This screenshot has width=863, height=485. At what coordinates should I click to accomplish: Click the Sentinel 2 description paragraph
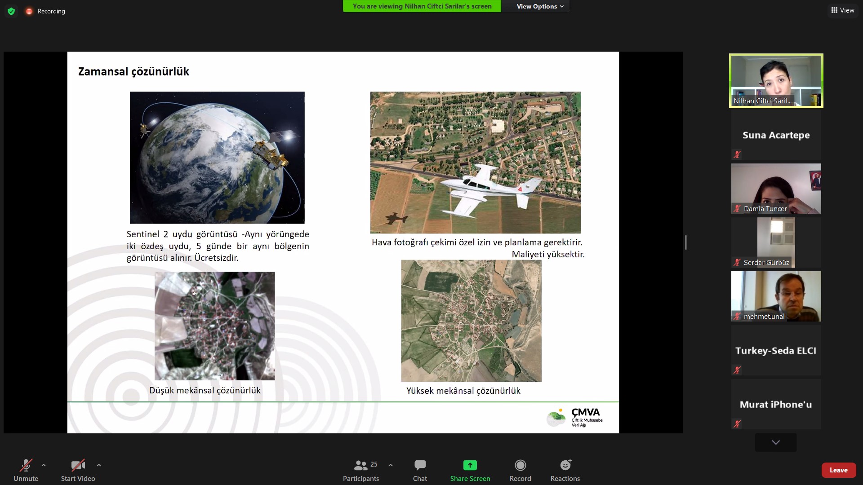click(218, 246)
